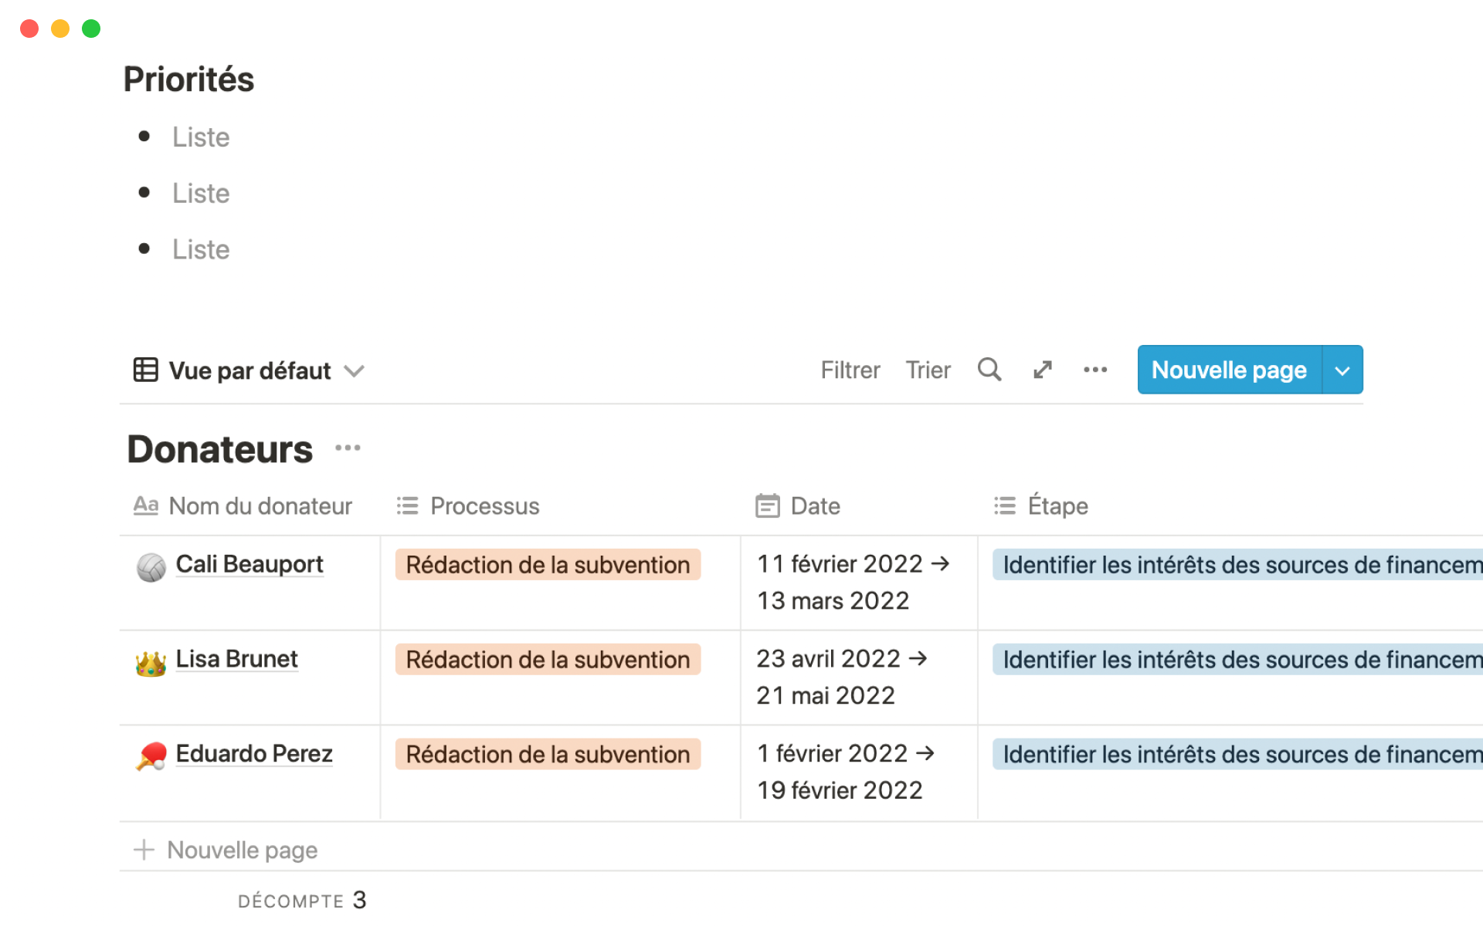The height and width of the screenshot is (926, 1483).
Task: Click Lisa Brunet's orange Rédaction de la subvention tag
Action: [x=548, y=660]
